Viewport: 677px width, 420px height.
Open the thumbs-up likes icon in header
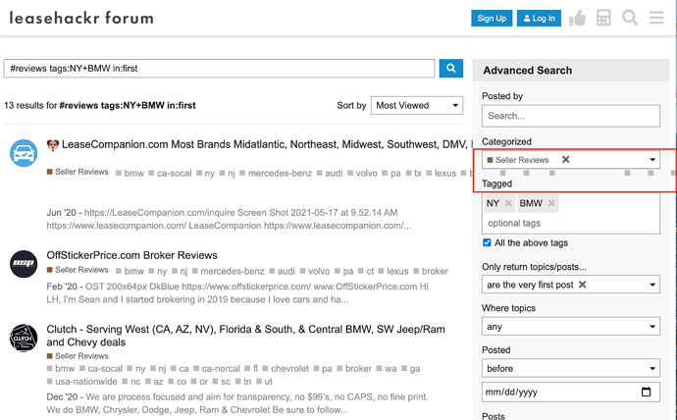[577, 18]
